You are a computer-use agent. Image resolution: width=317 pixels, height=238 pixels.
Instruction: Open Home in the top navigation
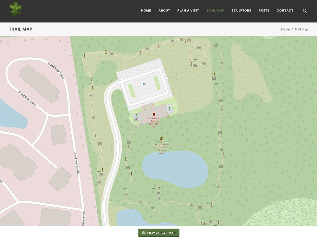pyautogui.click(x=146, y=10)
